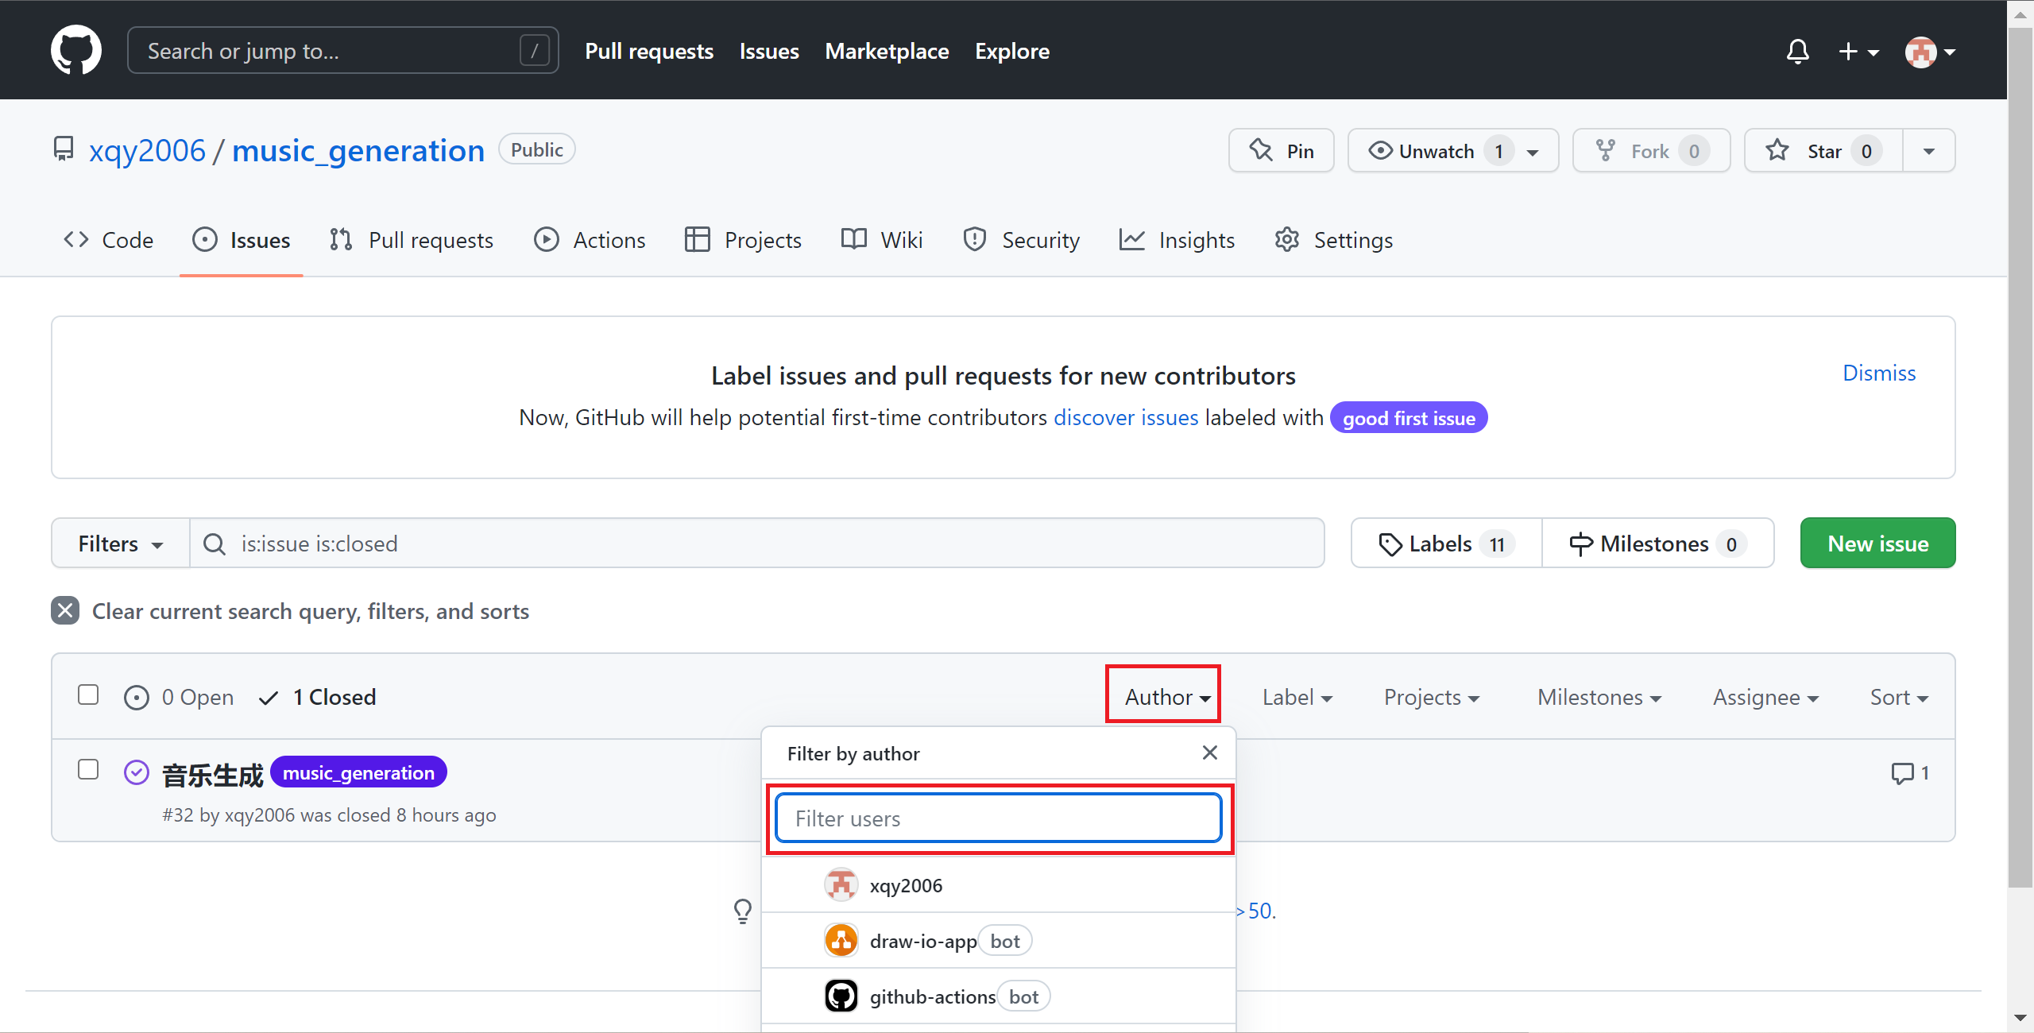Show the 0 Open issues

click(x=179, y=697)
